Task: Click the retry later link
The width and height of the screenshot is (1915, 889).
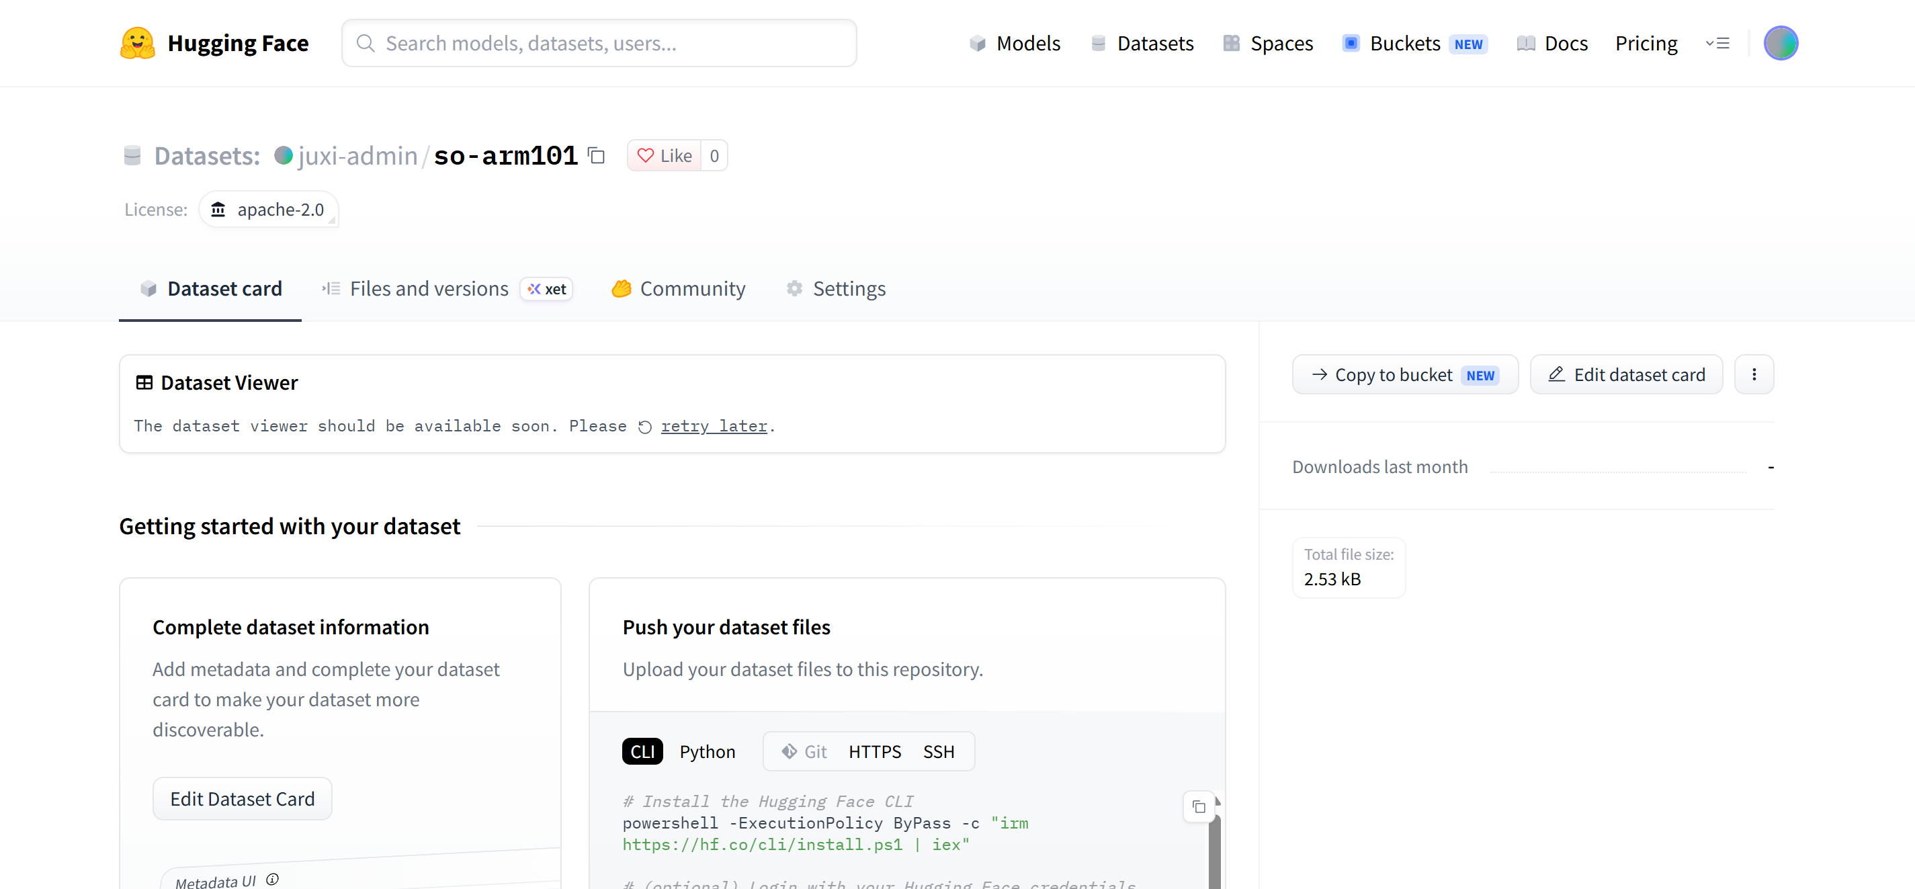Action: pyautogui.click(x=714, y=426)
